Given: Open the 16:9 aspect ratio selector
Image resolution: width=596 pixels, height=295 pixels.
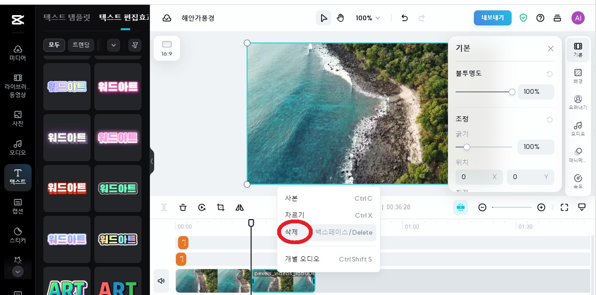Looking at the screenshot, I should point(167,49).
